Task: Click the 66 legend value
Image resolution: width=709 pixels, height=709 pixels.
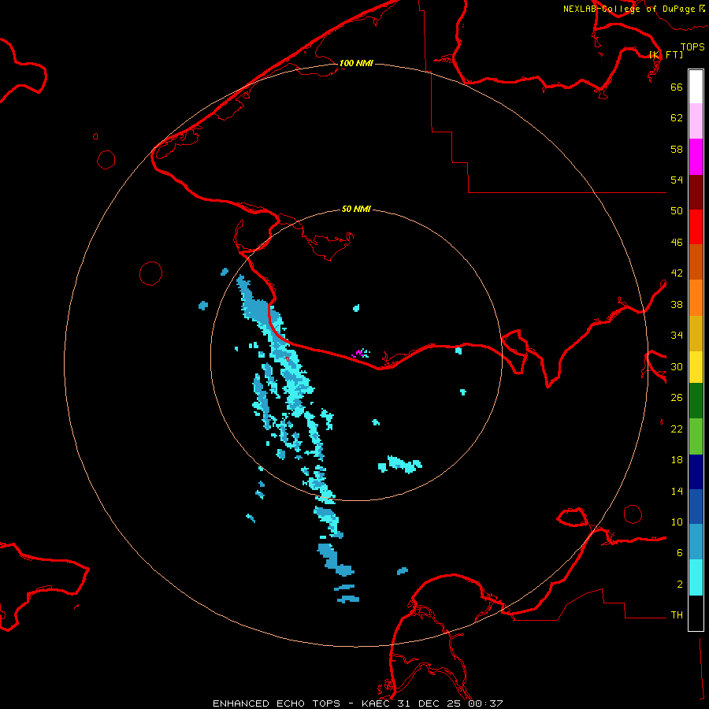Action: 677,87
